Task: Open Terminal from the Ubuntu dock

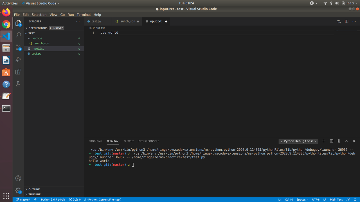Action: tap(6, 108)
